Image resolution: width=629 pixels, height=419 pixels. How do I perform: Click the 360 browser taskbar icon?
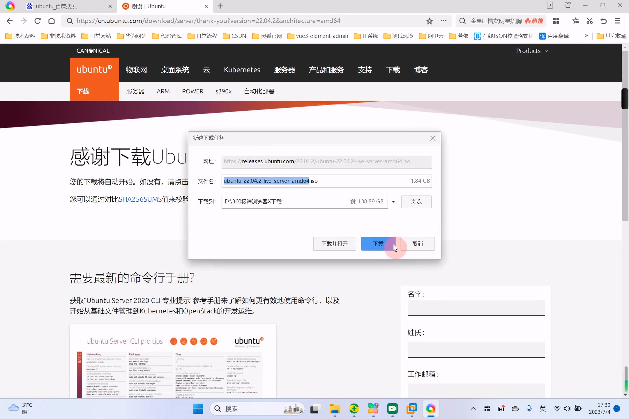[x=431, y=409]
